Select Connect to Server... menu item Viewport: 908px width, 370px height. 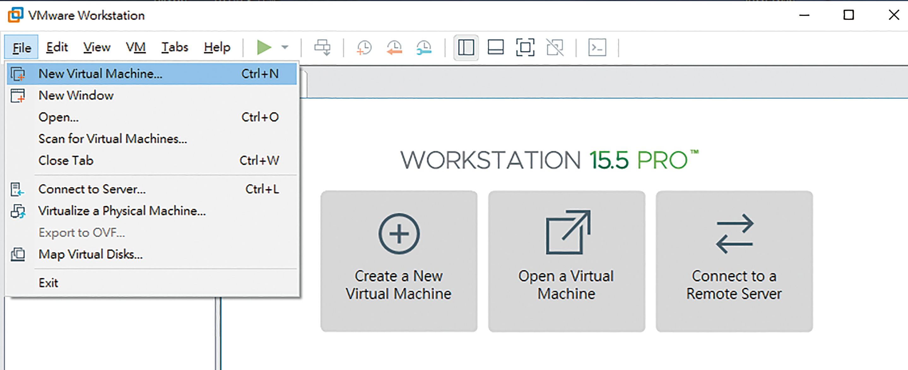[x=151, y=189]
